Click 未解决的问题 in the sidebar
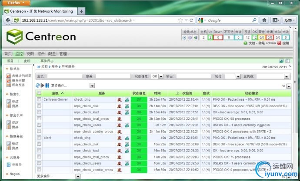This screenshot has width=300, height=181. (22, 76)
